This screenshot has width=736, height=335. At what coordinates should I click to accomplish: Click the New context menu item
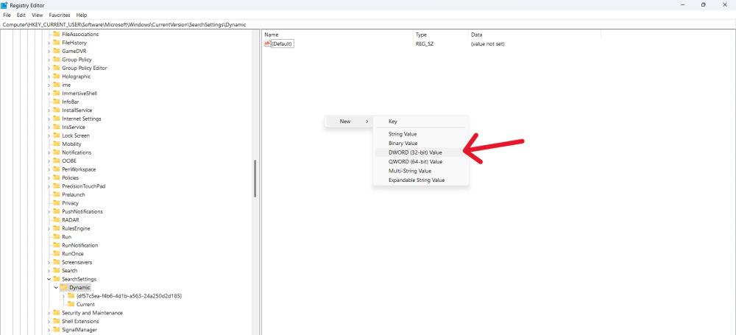tap(348, 121)
